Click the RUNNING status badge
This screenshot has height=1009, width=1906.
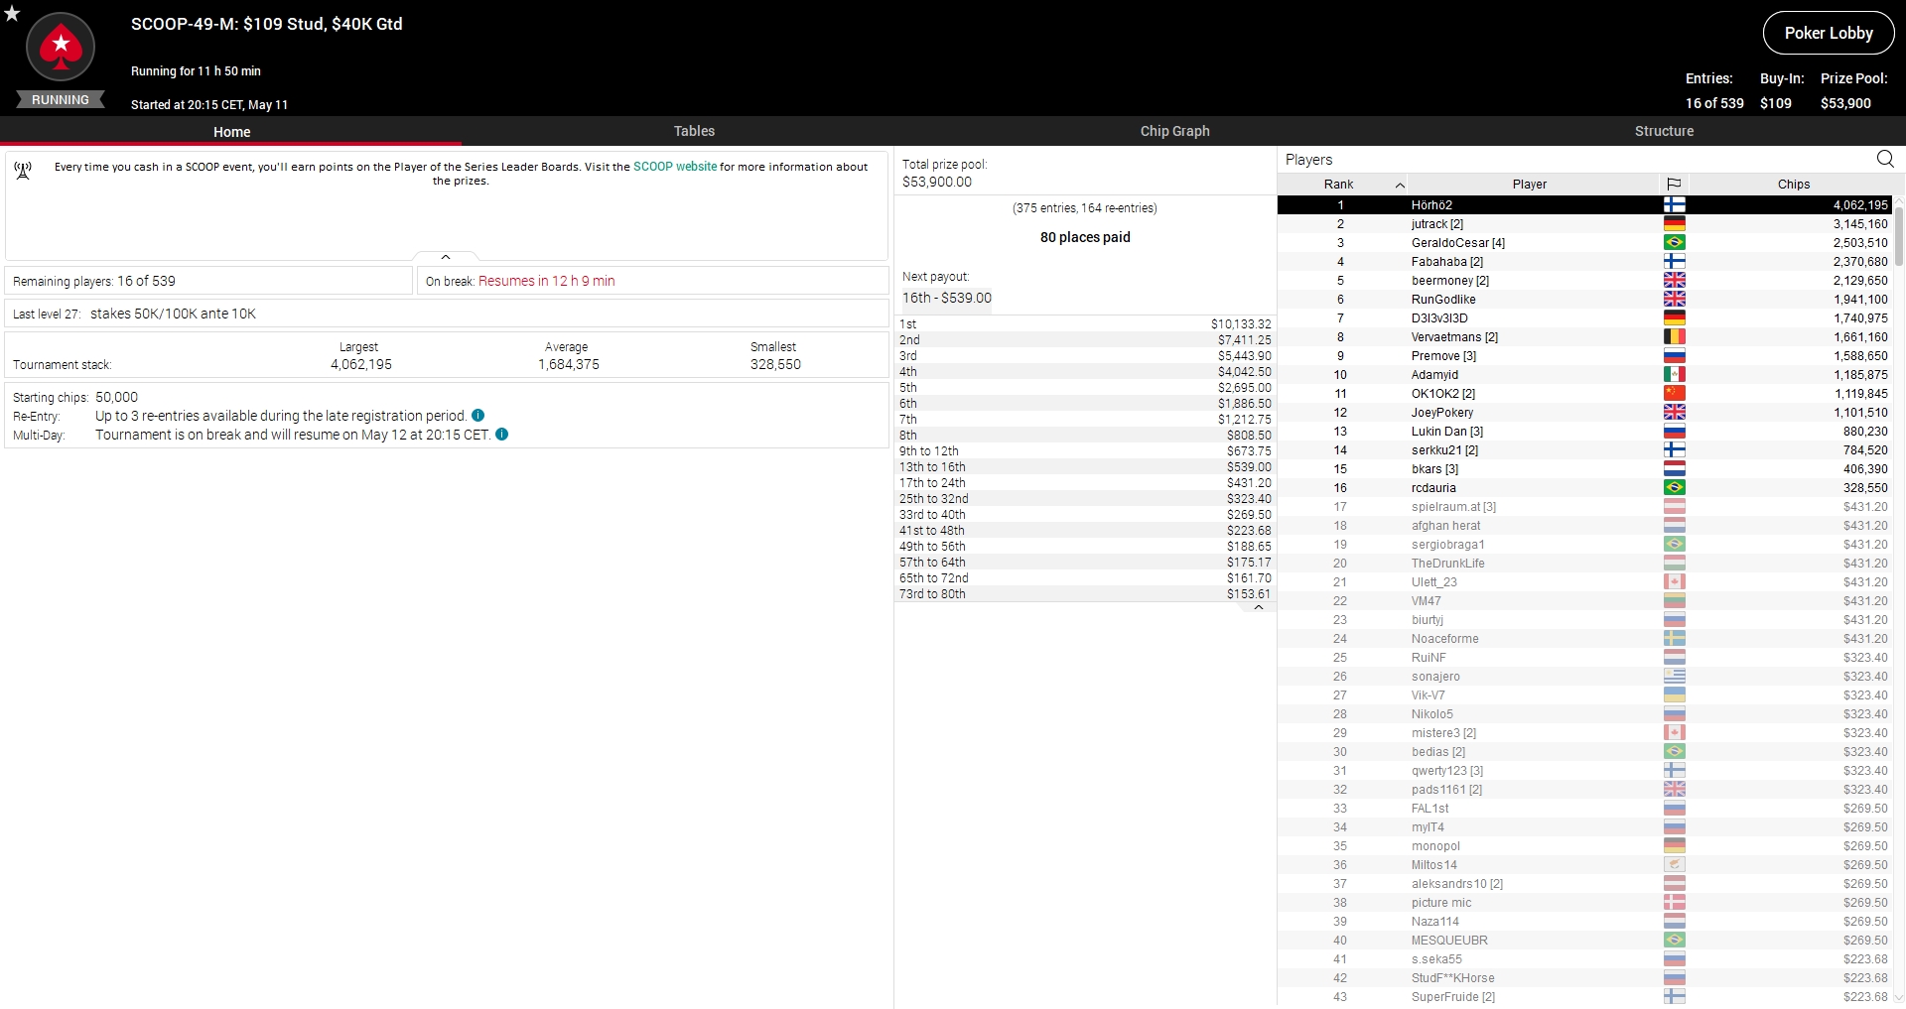[61, 99]
